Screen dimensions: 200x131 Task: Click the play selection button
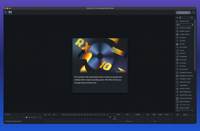tap(34, 117)
